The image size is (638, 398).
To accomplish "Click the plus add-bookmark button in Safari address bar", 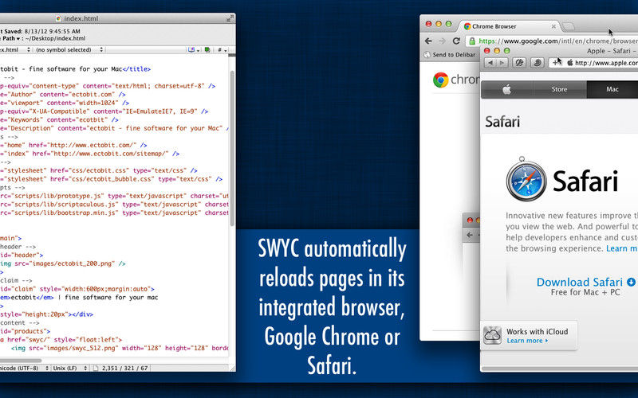I will click(x=556, y=63).
